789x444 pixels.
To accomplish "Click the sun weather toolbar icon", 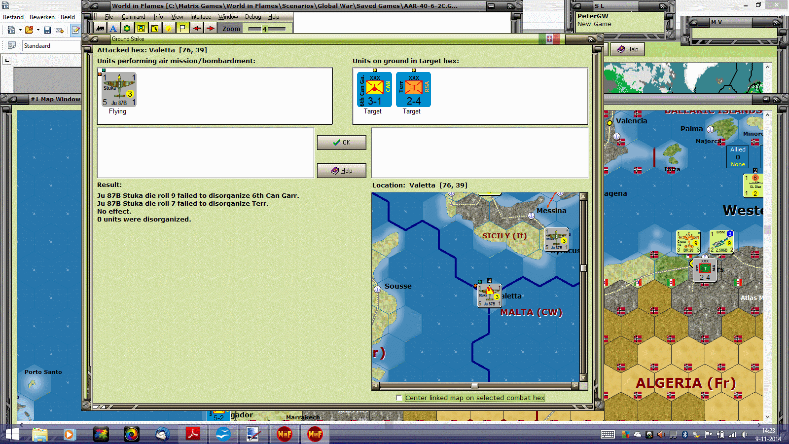I will coord(169,29).
